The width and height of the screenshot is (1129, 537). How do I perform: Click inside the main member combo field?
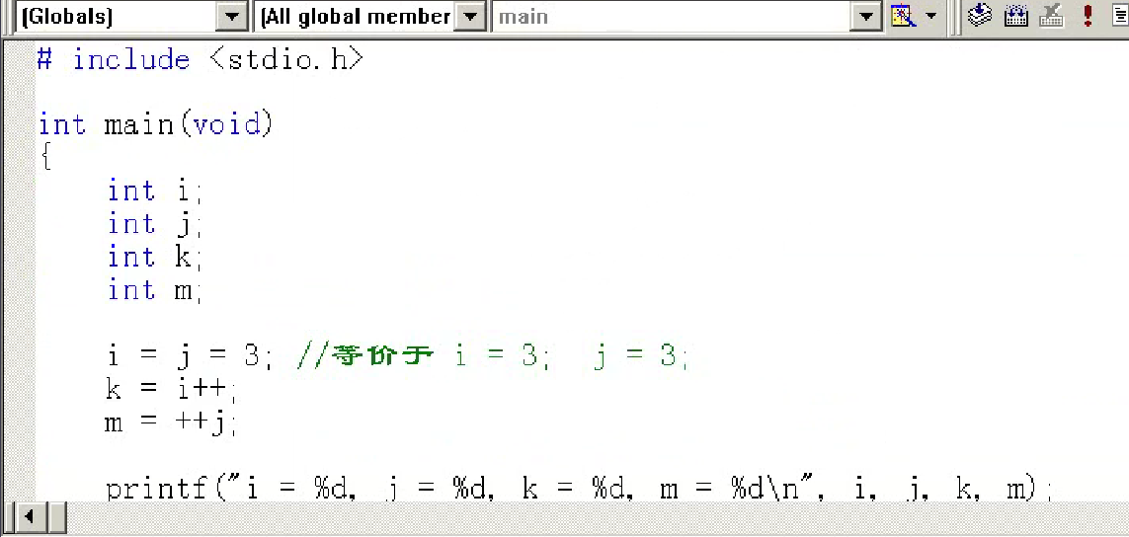[673, 17]
